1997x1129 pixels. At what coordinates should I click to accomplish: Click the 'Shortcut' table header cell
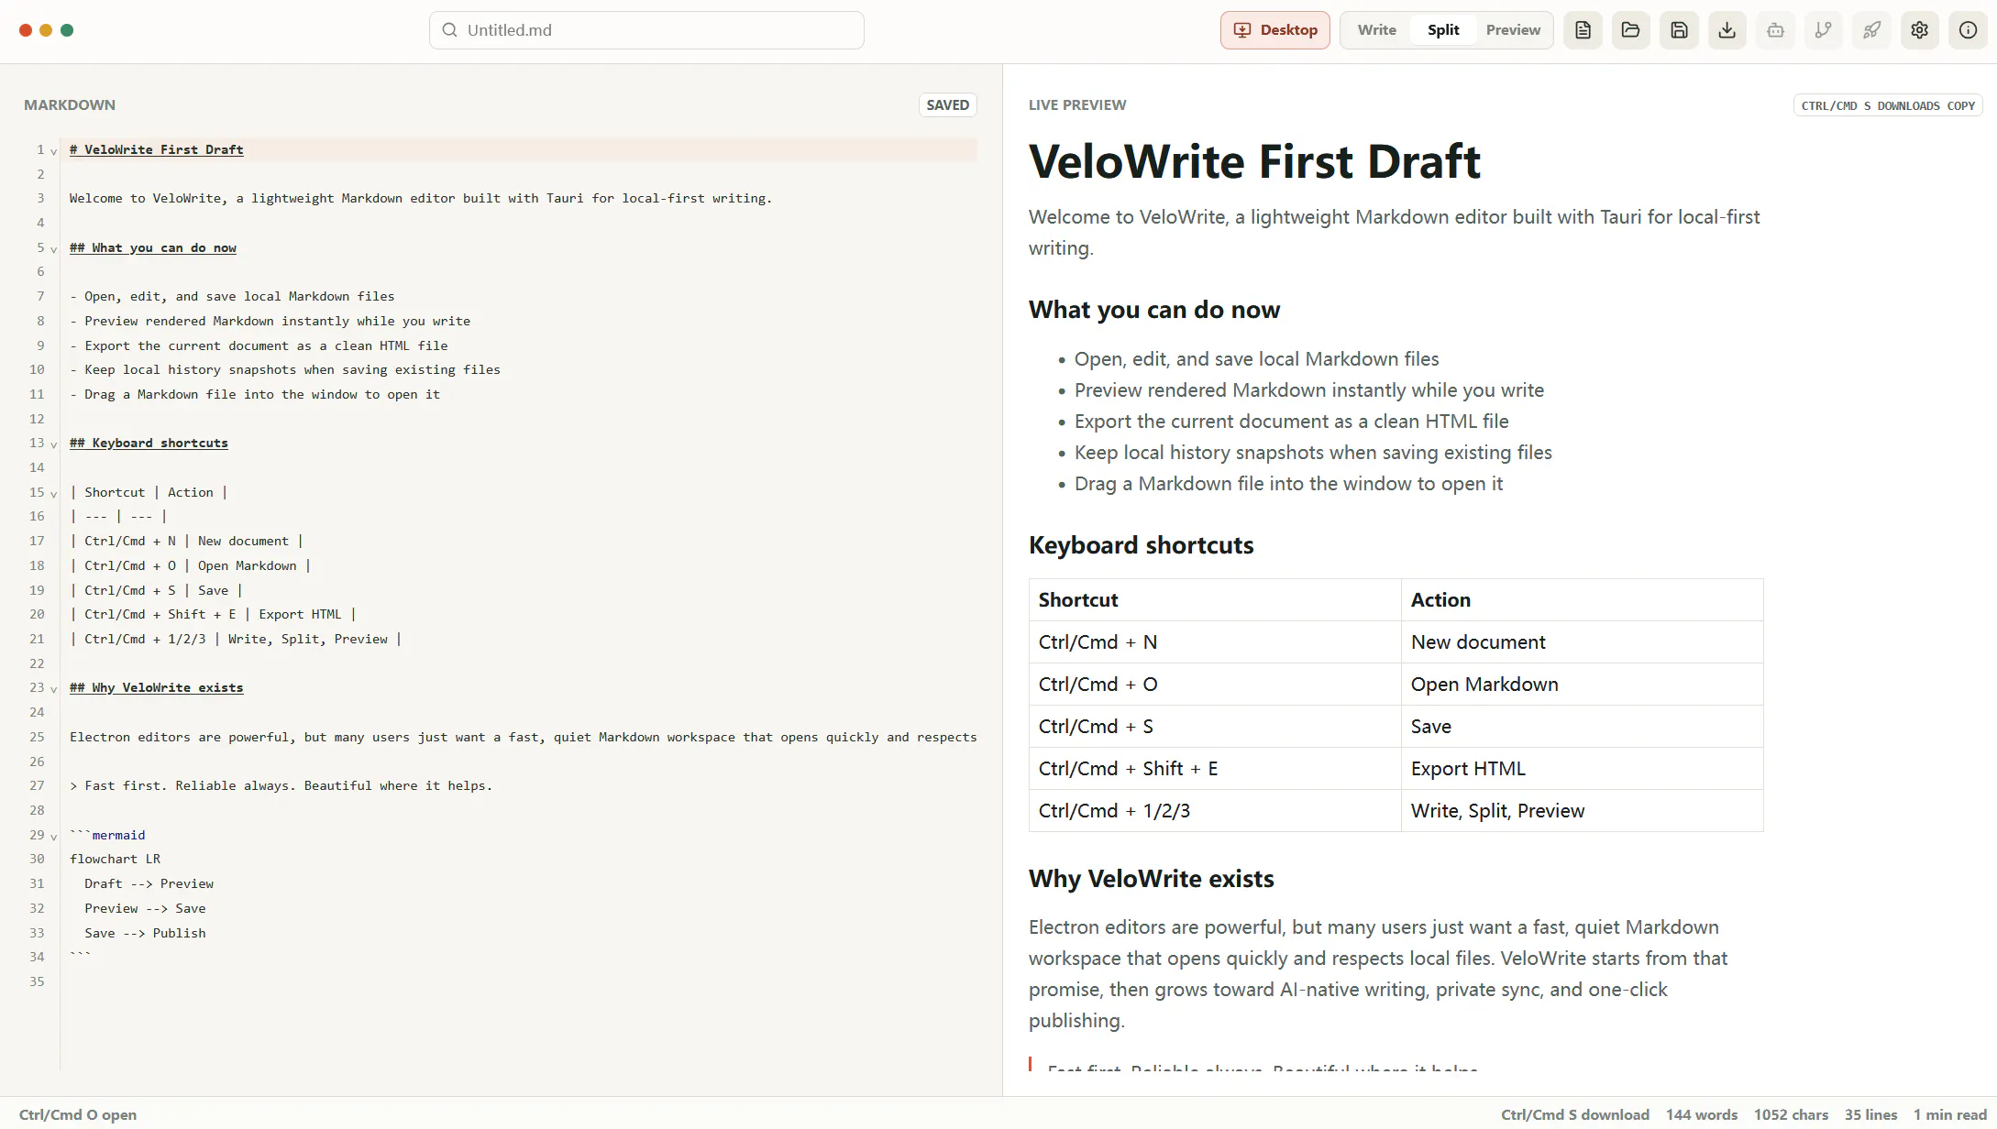tap(1215, 600)
